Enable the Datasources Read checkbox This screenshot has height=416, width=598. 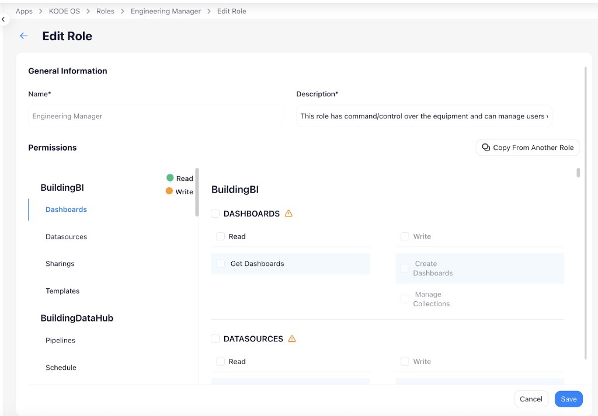[220, 361]
